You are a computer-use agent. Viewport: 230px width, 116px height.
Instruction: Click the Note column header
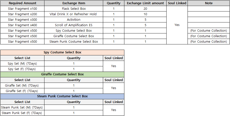coord(209,3)
